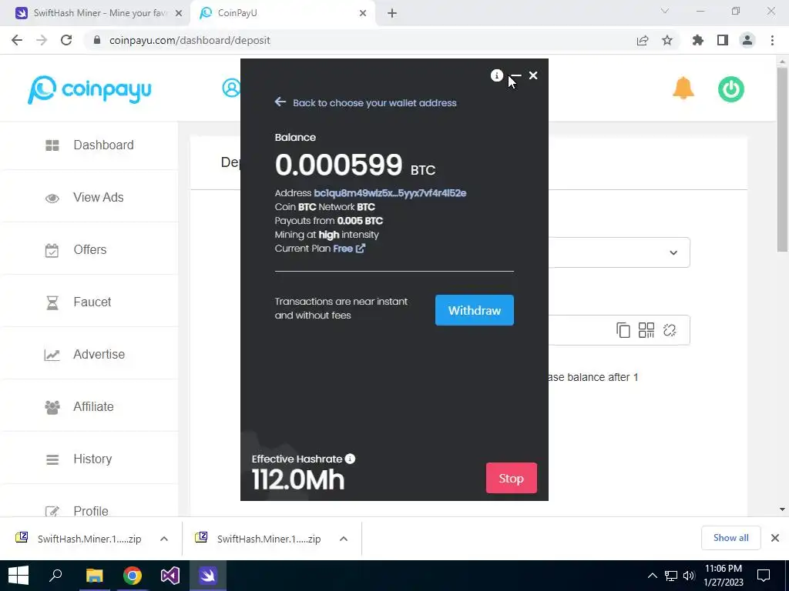Click the green power logout icon
This screenshot has height=591, width=789.
[x=730, y=89]
